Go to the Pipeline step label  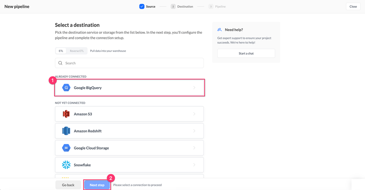click(x=220, y=6)
